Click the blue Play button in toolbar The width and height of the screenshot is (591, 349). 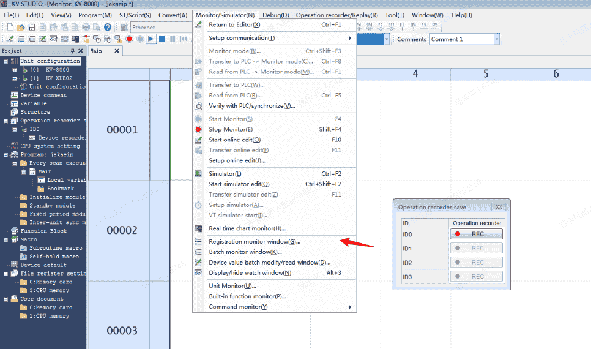pyautogui.click(x=151, y=39)
